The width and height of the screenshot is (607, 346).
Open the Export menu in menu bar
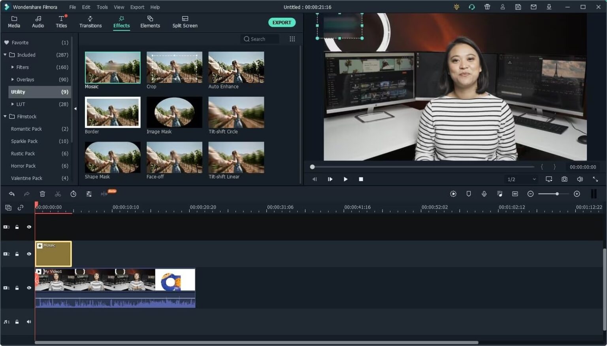[x=137, y=7]
